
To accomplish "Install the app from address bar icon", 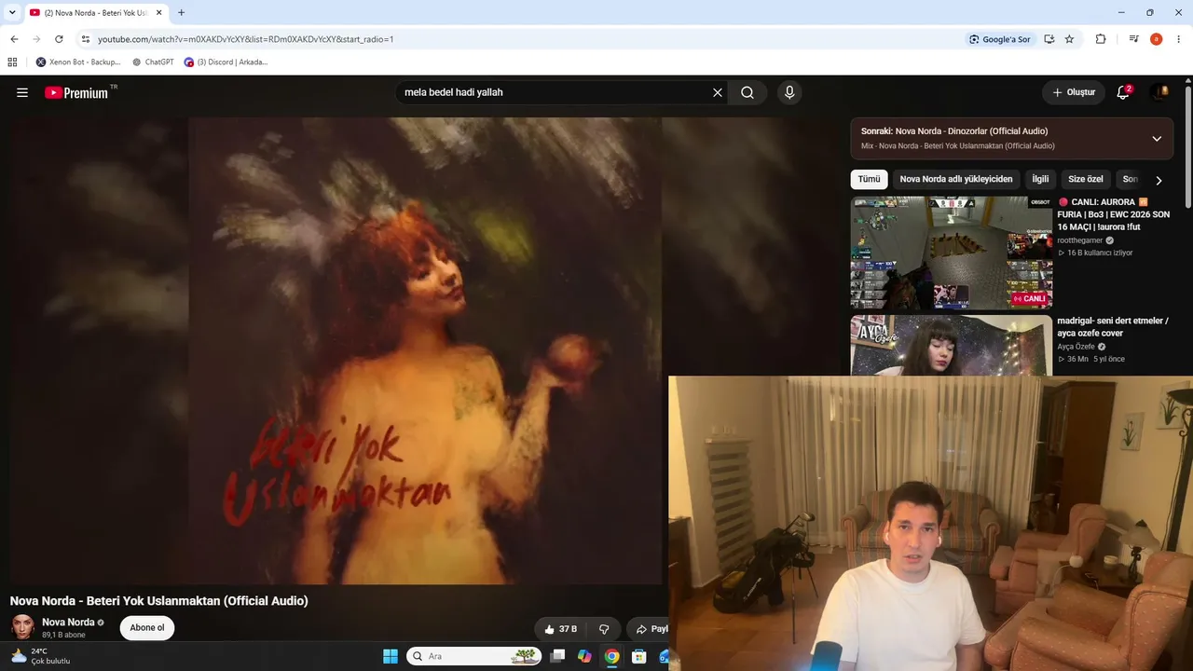I will tap(1049, 39).
